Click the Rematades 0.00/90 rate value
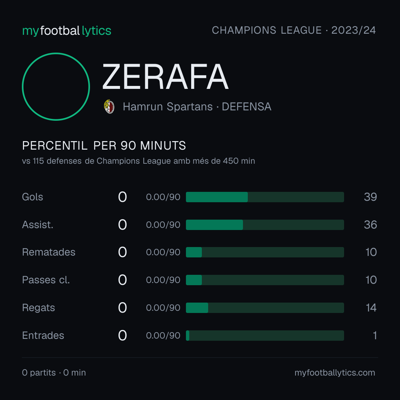Viewport: 400px width, 400px height. click(163, 252)
